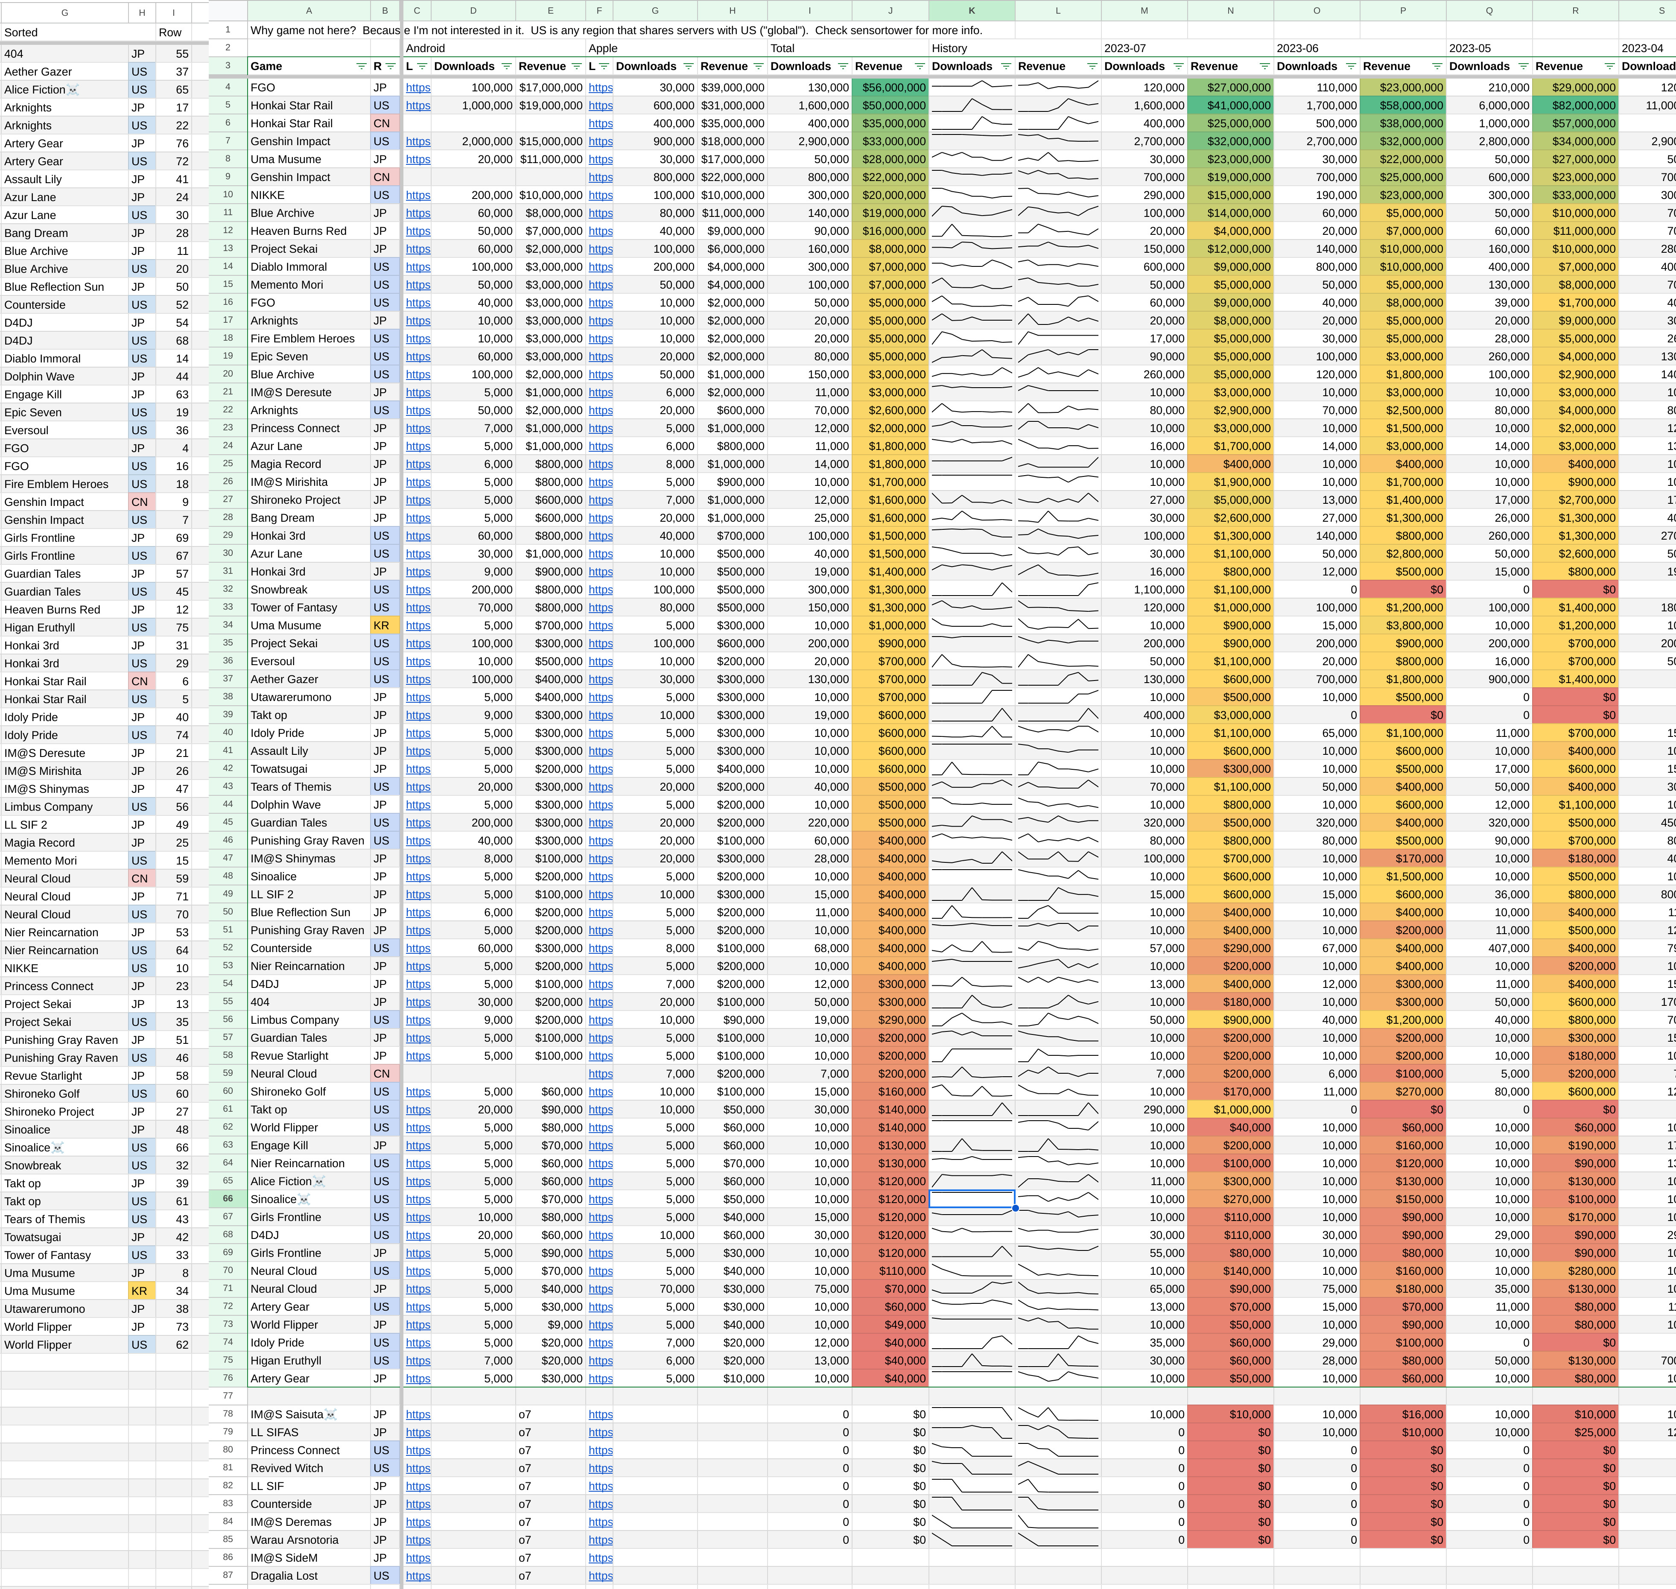Select the IM@S SideM game cell
Image resolution: width=1676 pixels, height=1589 pixels.
click(x=309, y=1558)
